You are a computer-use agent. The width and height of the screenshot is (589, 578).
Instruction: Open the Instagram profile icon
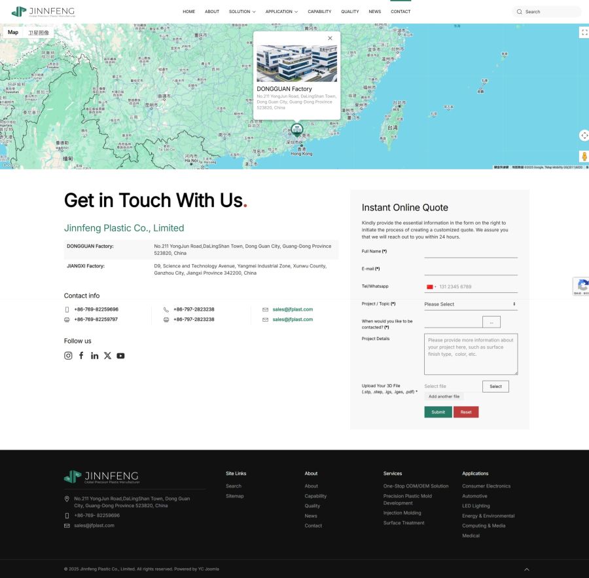click(68, 356)
